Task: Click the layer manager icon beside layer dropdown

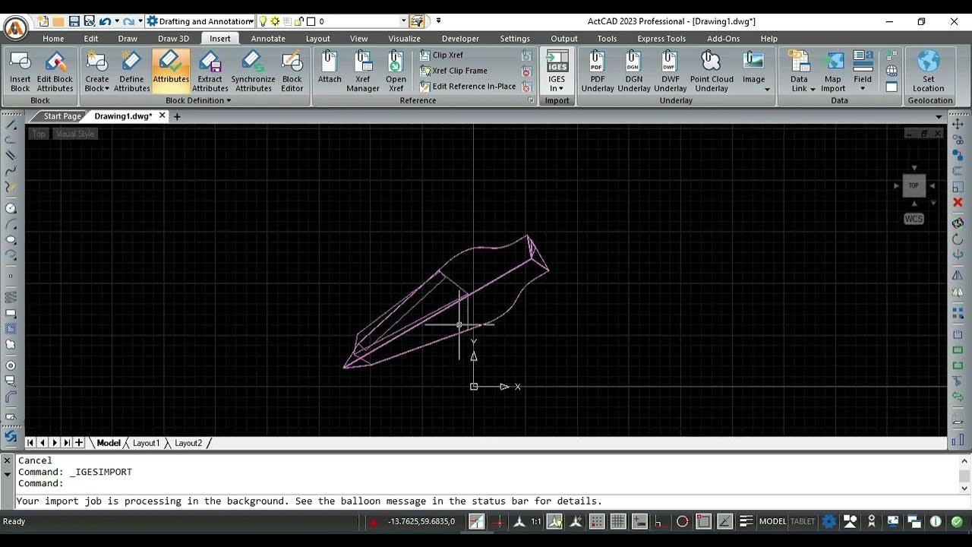Action: (x=417, y=21)
